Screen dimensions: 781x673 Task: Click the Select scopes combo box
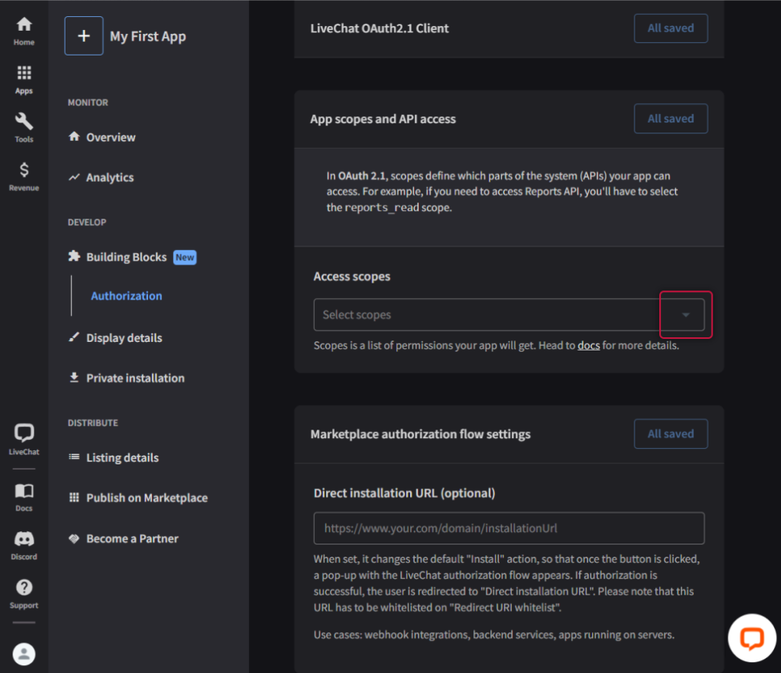coord(486,315)
